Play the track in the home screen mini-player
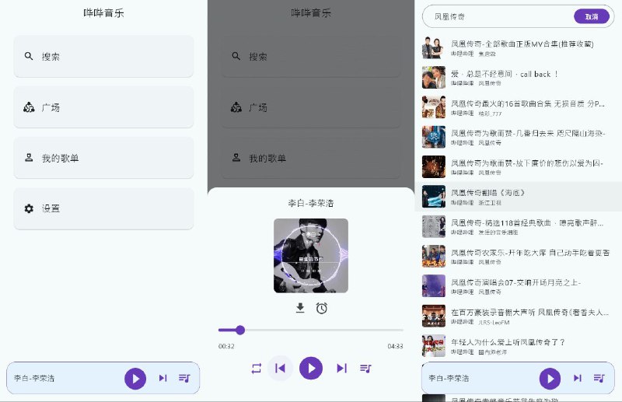622x402 pixels. point(135,379)
